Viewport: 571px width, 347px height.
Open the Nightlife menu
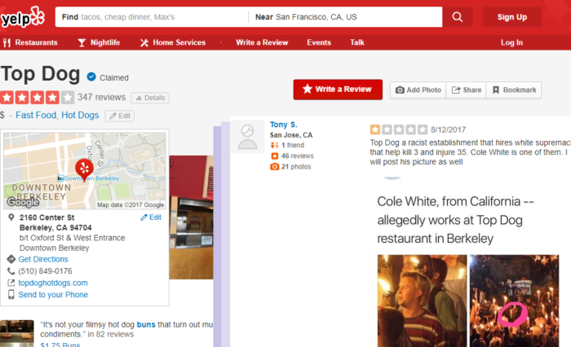click(x=99, y=42)
